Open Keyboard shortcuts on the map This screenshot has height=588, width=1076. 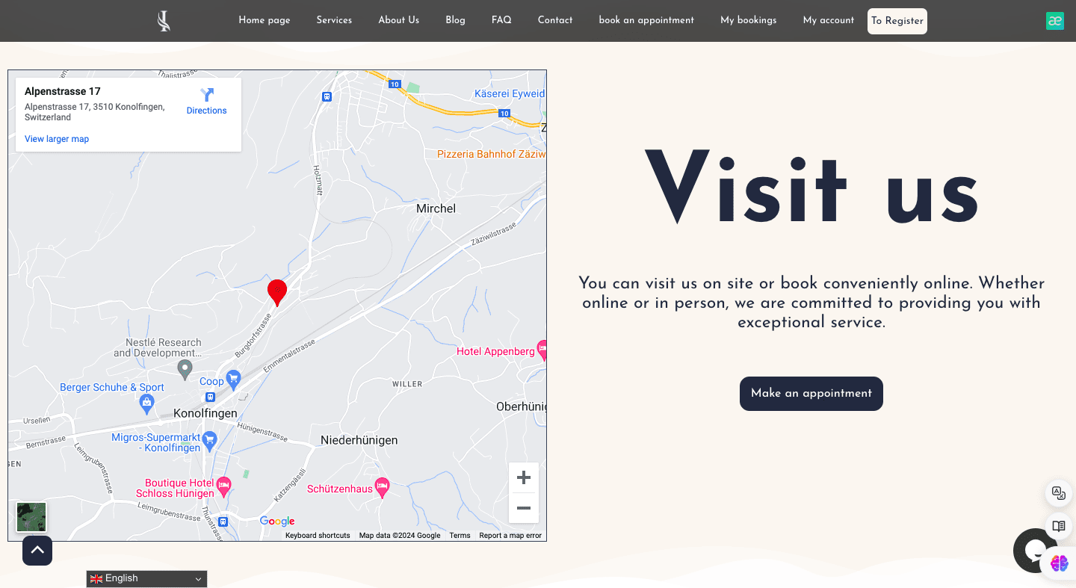click(x=318, y=536)
